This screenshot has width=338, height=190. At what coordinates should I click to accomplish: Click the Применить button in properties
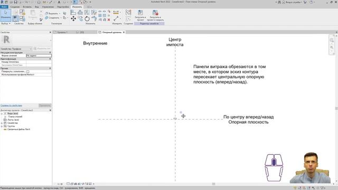pyautogui.click(x=45, y=106)
